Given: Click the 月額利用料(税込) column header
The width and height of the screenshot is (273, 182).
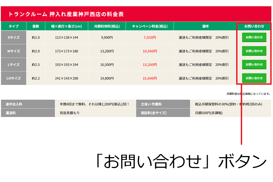Looking at the screenshot, I should click(x=107, y=26).
